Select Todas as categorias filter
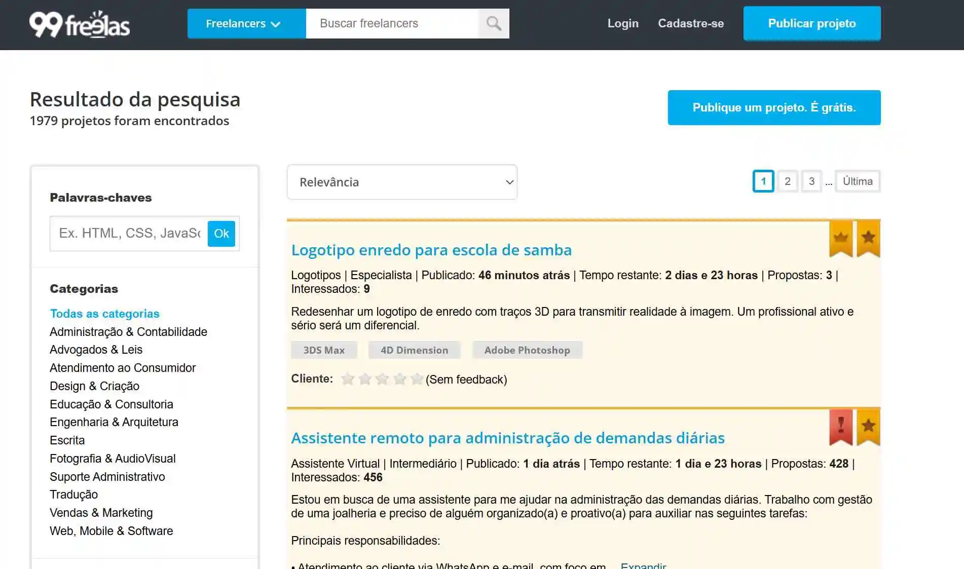This screenshot has height=569, width=964. [104, 314]
